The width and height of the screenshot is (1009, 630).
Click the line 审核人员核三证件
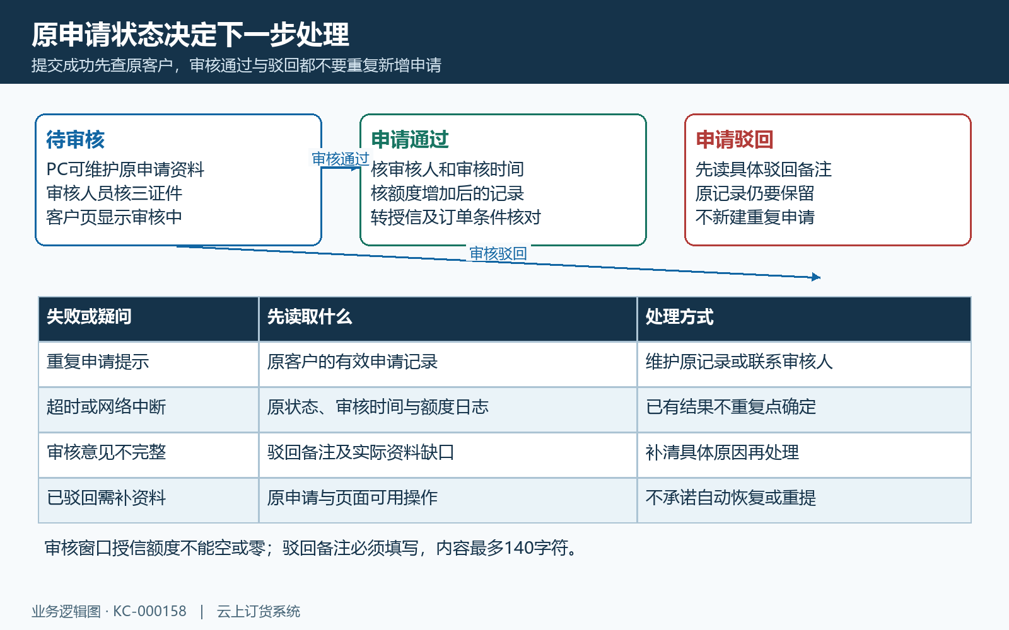pyautogui.click(x=114, y=193)
